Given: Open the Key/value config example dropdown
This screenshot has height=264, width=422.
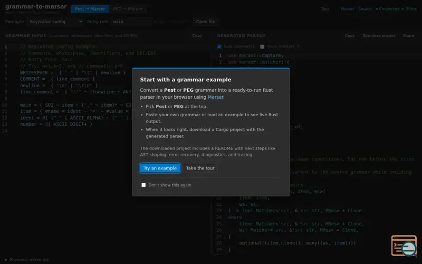Looking at the screenshot, I should coord(56,22).
